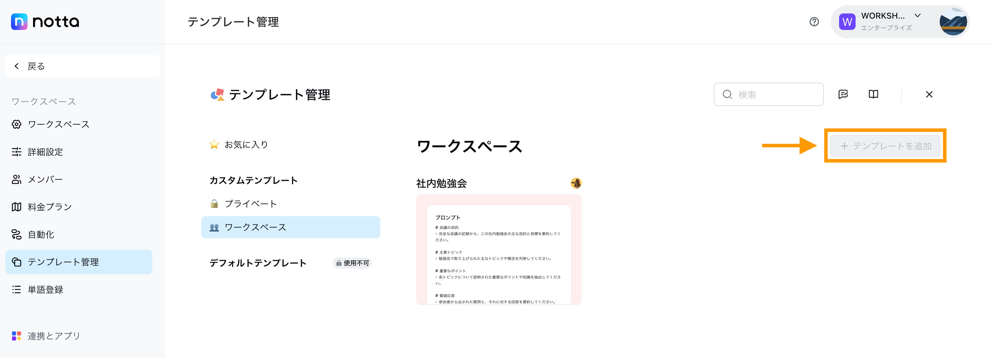This screenshot has width=992, height=358.
Task: Click the help question mark icon
Action: coord(814,22)
